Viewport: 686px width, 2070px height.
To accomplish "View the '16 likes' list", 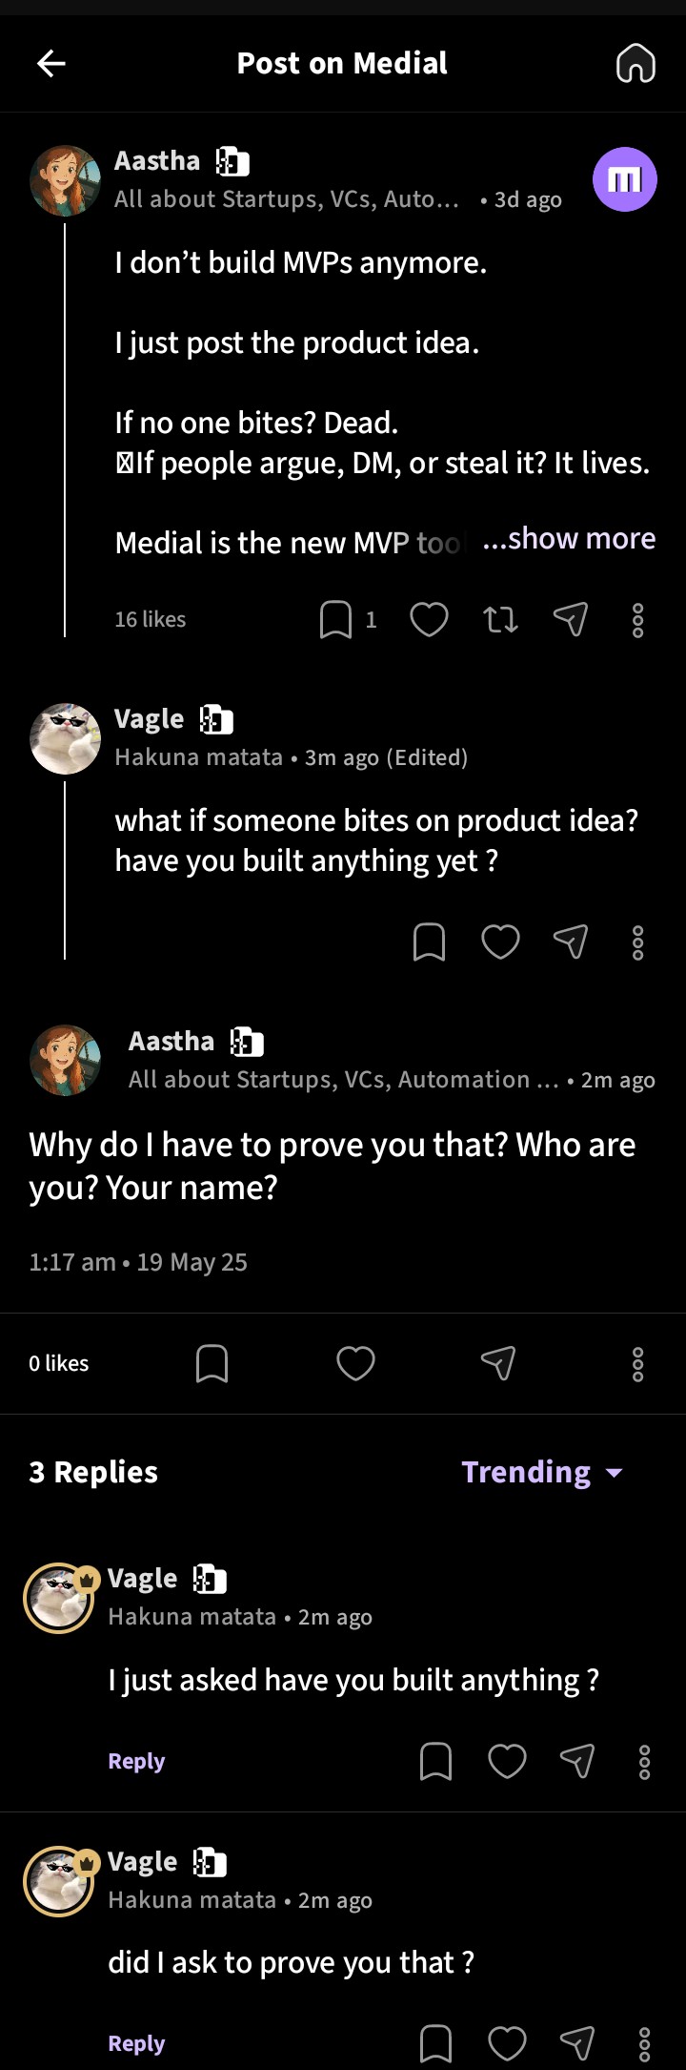I will [x=151, y=620].
